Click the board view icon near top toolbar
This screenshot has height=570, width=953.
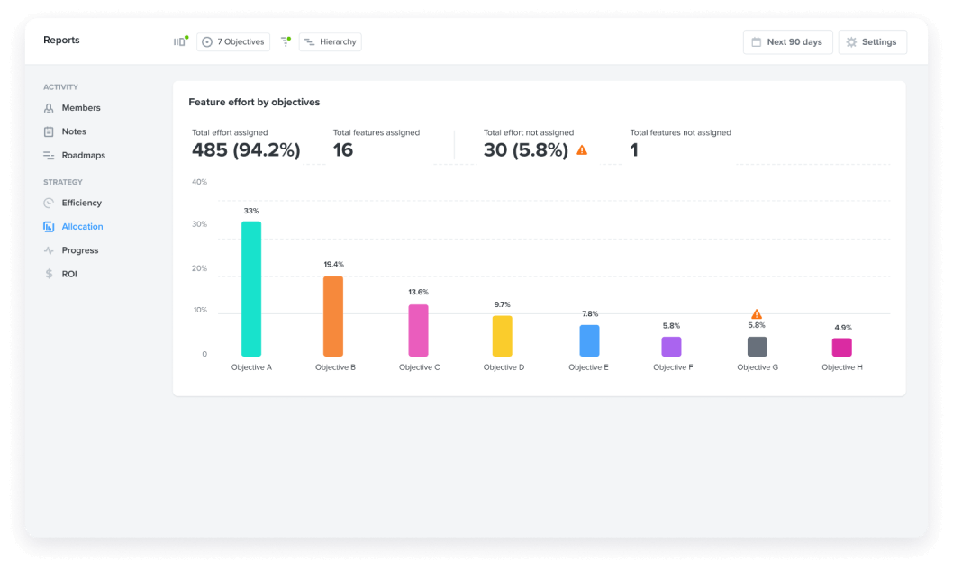click(179, 41)
